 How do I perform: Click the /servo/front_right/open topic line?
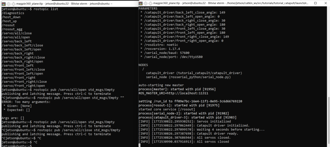coord(23,86)
